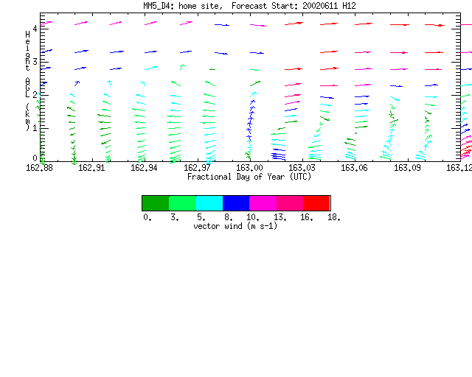Screen dimensions: 472x377
Task: Click the plot title MM5_D4 home site
Action: pos(183,6)
